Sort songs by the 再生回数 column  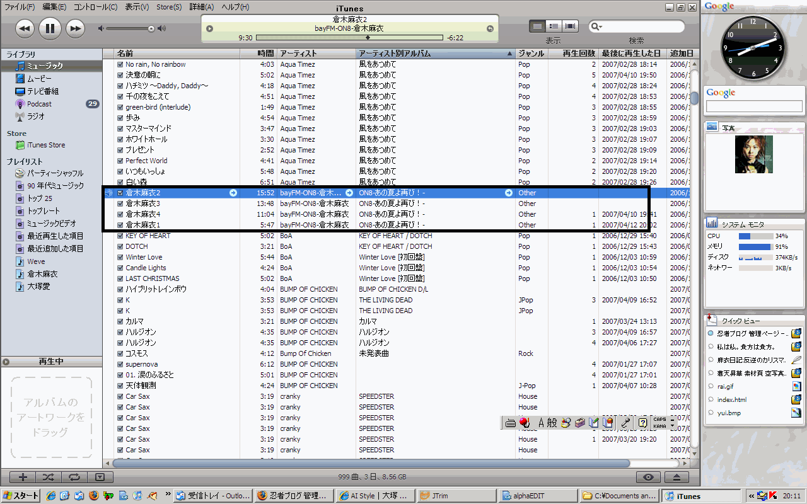pos(572,54)
